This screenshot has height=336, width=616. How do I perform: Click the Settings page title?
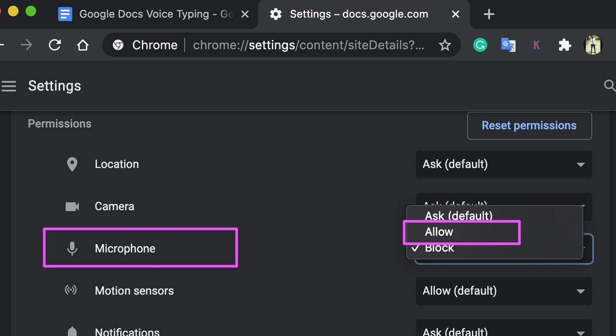coord(54,86)
